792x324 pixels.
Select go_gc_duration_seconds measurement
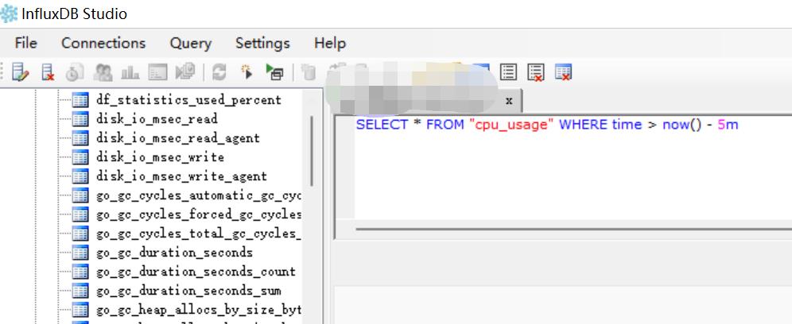coord(174,253)
